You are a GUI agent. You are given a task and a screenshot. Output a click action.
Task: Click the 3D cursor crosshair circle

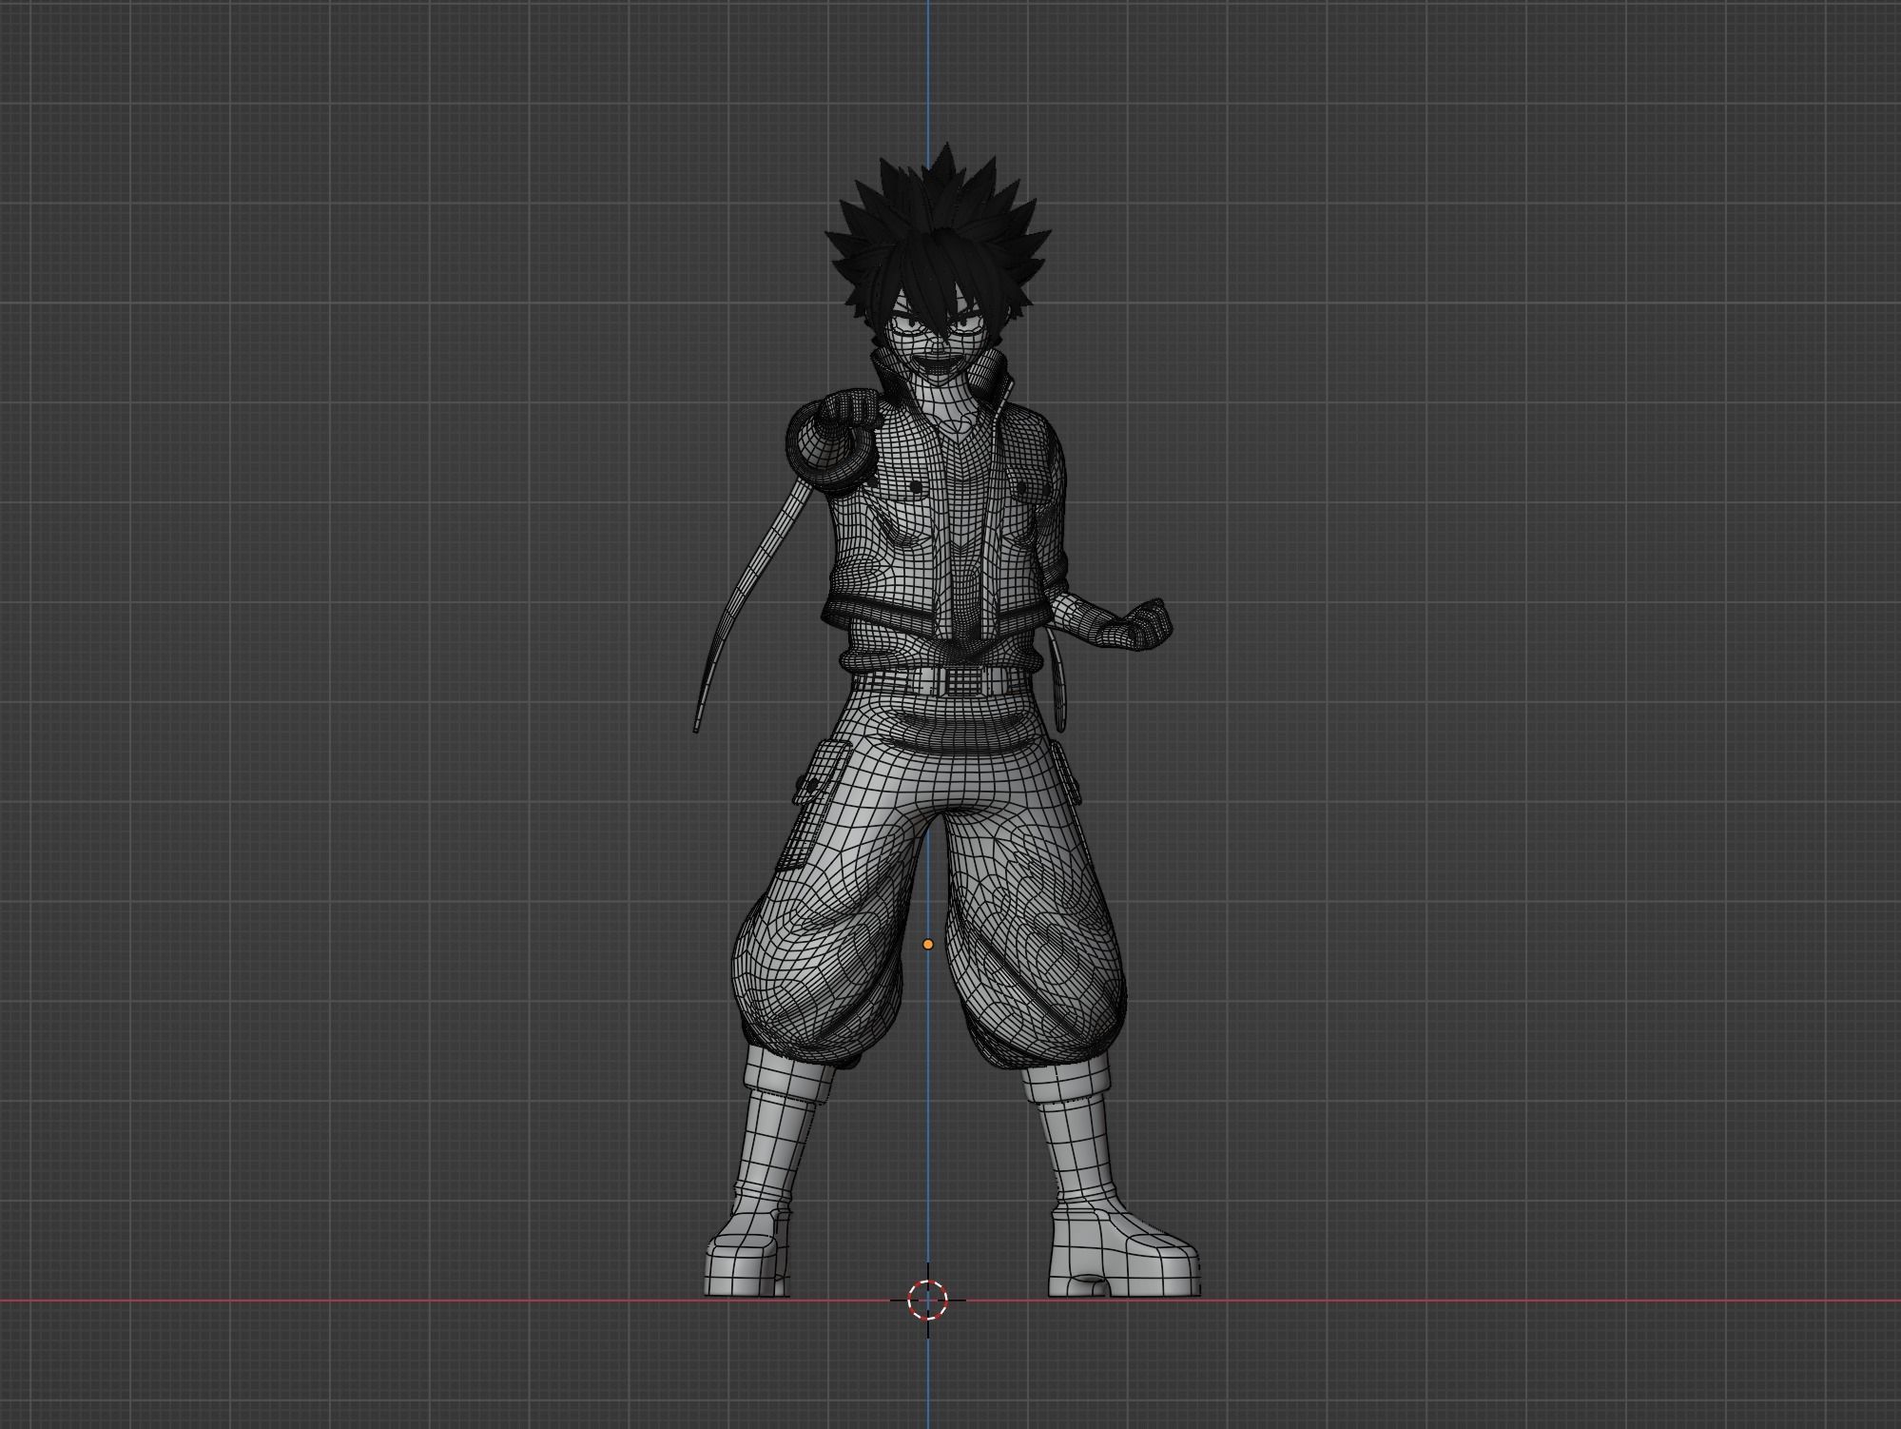point(927,1300)
